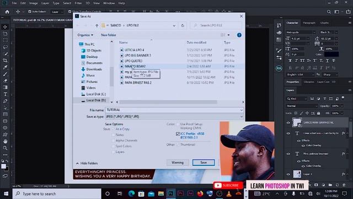The image size is (353, 199).
Task: Open the Organize dropdown menu
Action: click(85, 35)
